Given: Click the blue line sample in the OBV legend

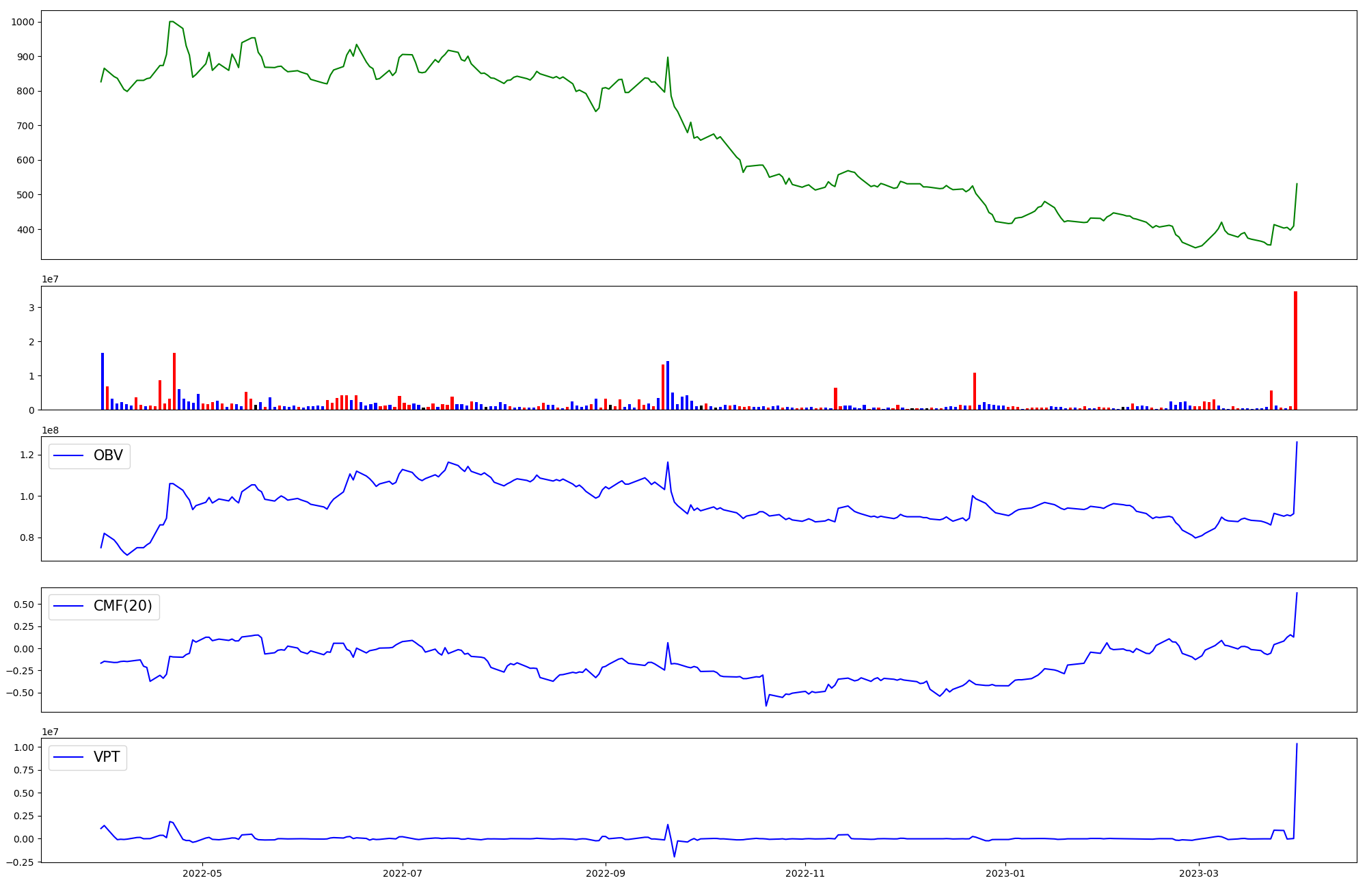Looking at the screenshot, I should (x=68, y=456).
